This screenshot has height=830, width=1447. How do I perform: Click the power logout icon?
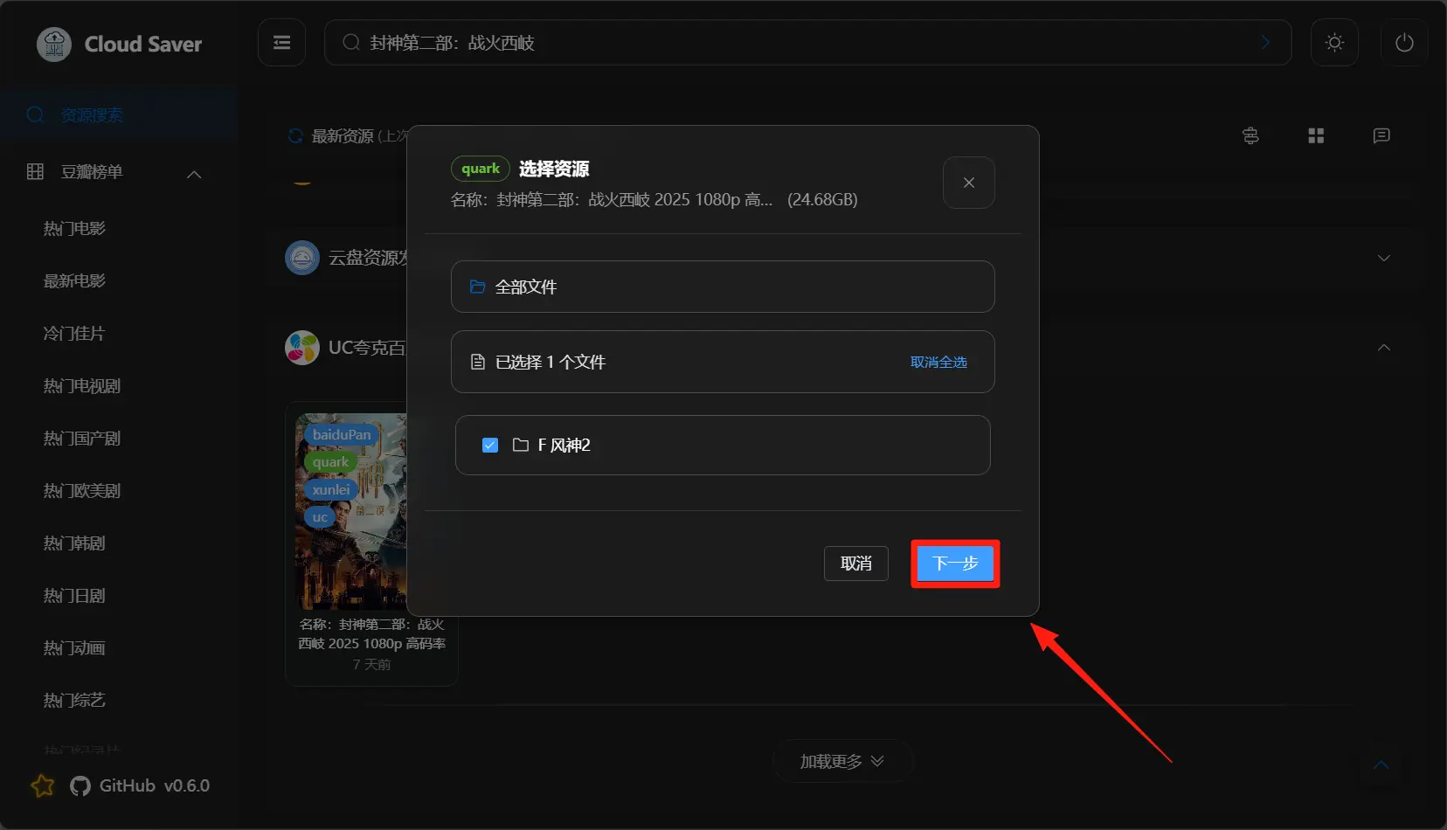click(x=1404, y=43)
